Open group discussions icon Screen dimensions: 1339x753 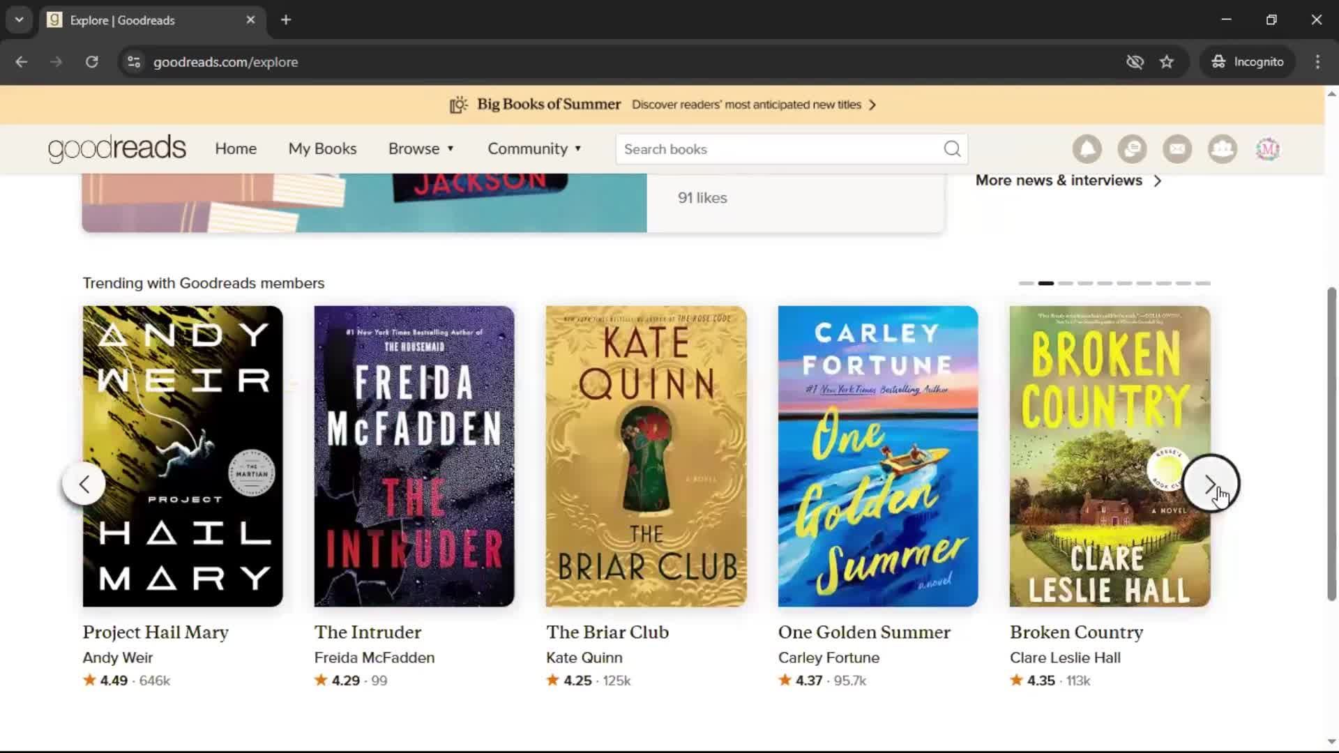(1132, 149)
